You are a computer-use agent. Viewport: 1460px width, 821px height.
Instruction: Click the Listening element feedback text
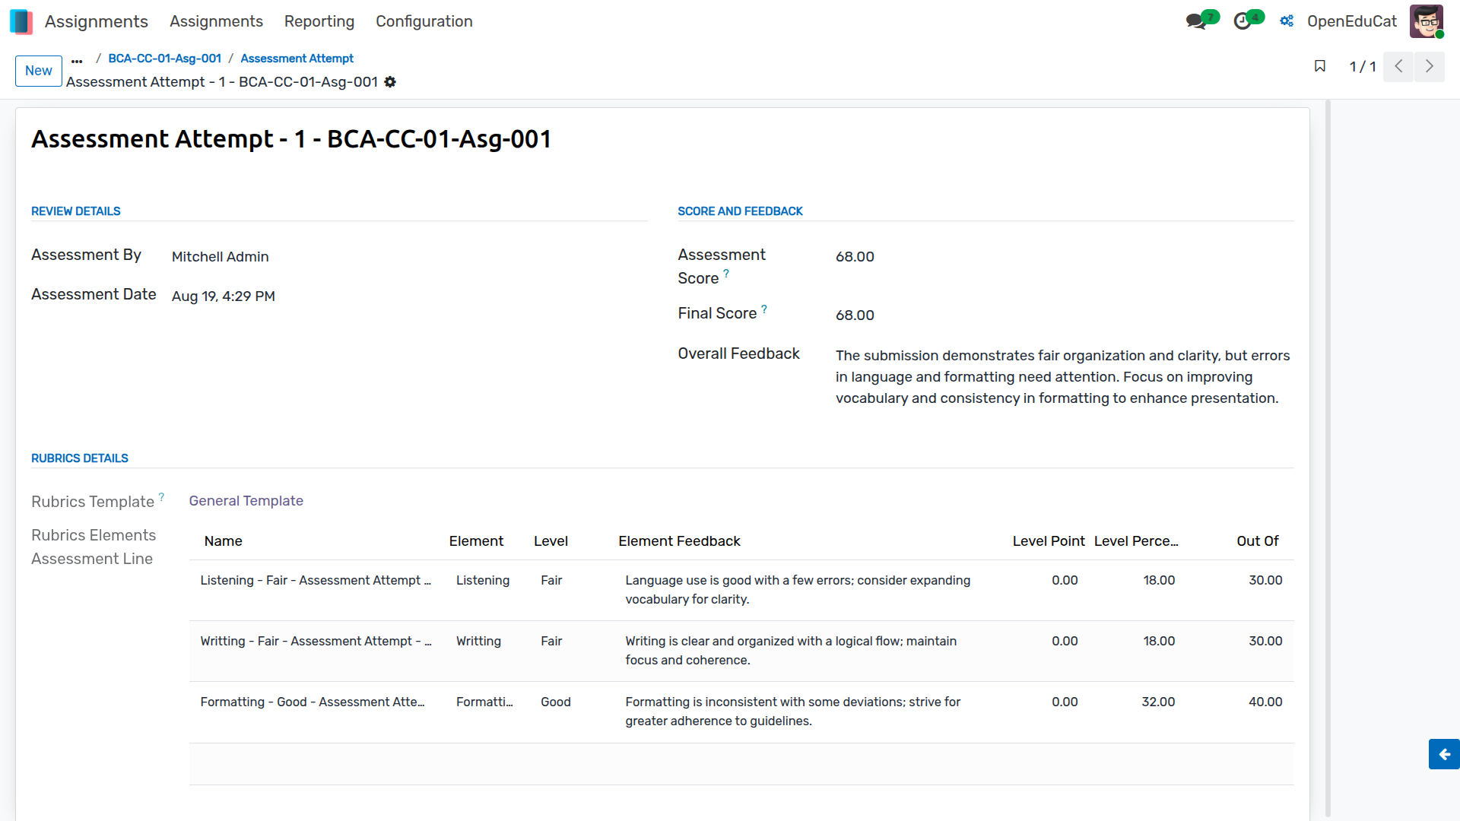point(798,590)
